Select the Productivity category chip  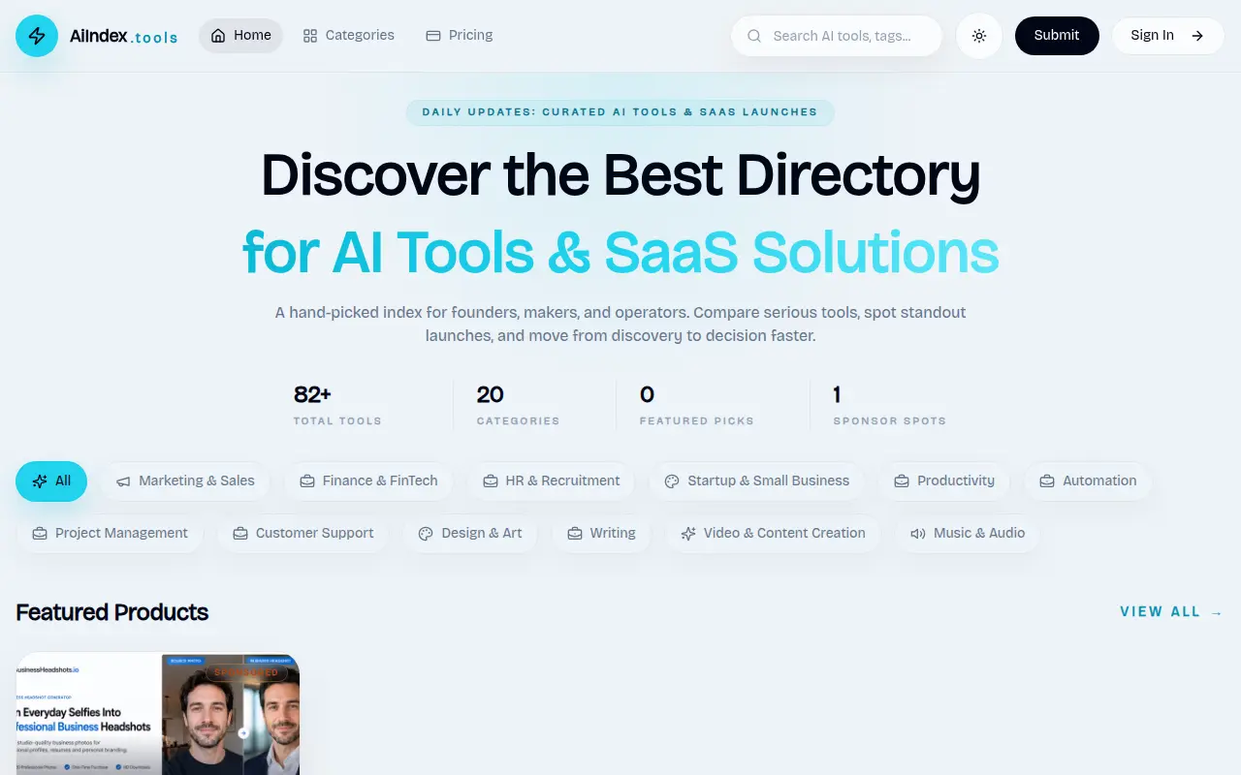(944, 481)
